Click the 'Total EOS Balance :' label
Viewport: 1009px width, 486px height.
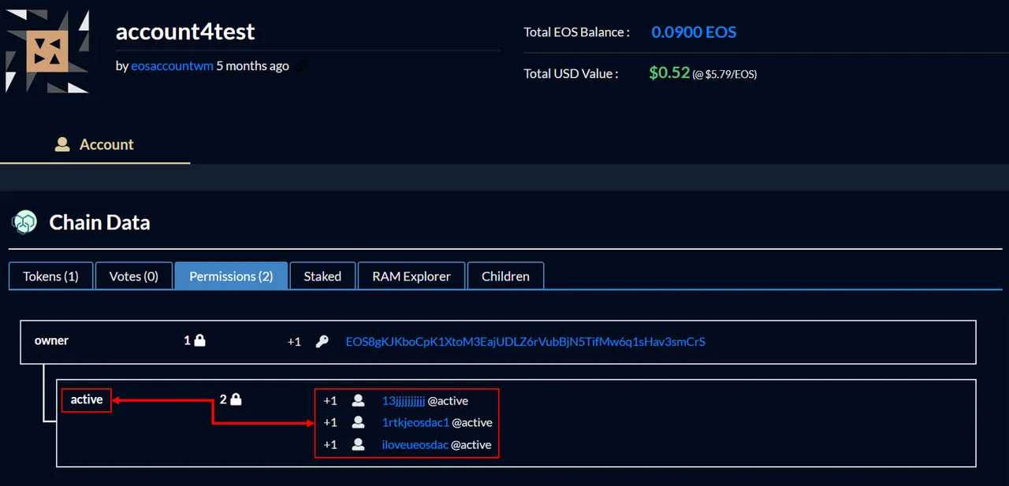click(x=576, y=32)
